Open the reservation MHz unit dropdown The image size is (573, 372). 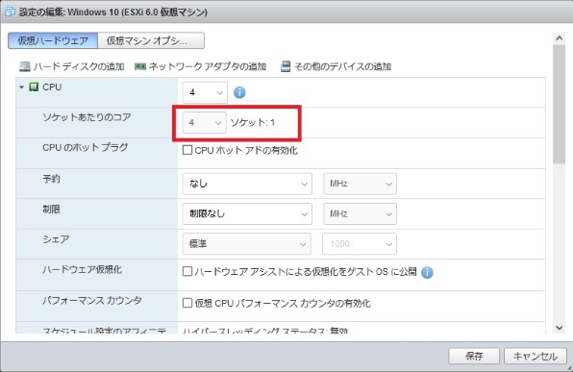pyautogui.click(x=360, y=184)
